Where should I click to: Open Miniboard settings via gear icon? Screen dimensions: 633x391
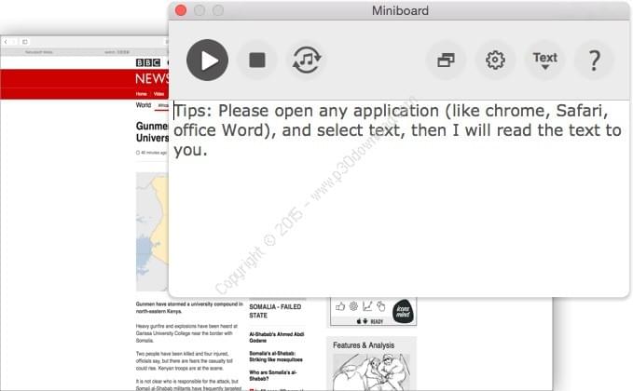tap(495, 61)
